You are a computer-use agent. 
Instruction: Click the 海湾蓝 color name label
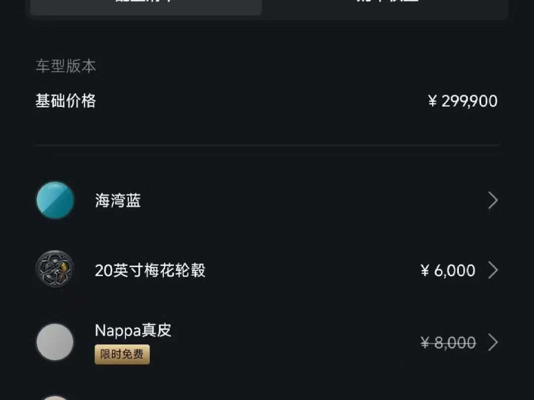118,201
